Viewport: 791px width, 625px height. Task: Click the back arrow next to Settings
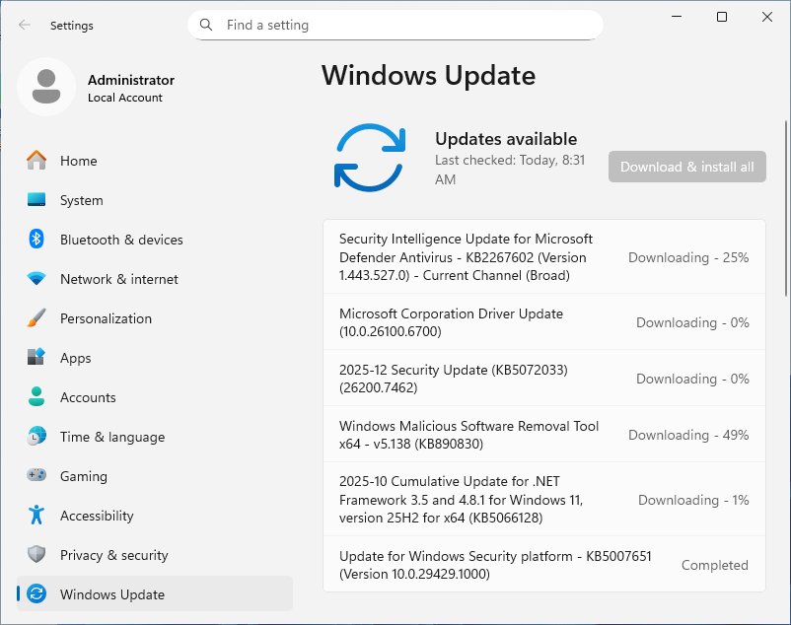[x=25, y=25]
